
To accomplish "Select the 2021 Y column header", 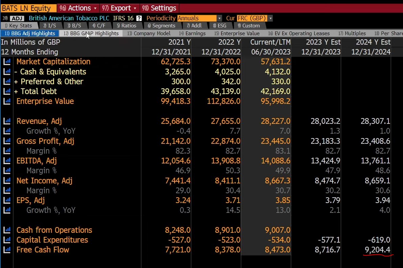I will [x=180, y=42].
